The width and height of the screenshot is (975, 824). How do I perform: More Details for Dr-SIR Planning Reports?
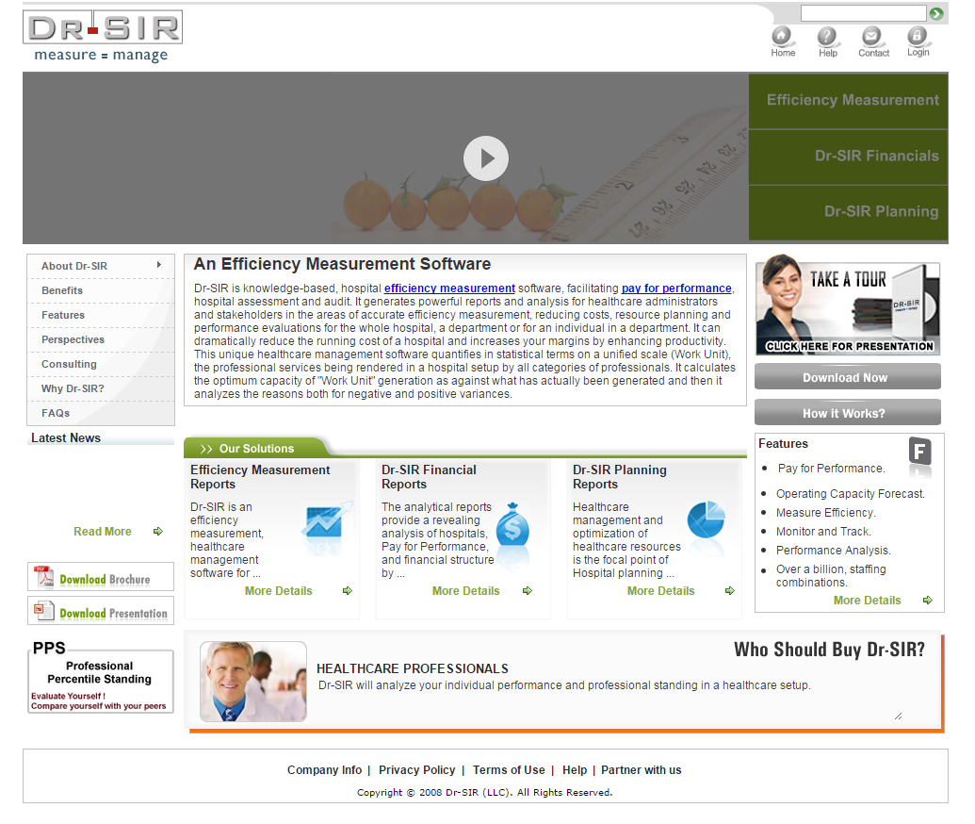pyautogui.click(x=661, y=590)
